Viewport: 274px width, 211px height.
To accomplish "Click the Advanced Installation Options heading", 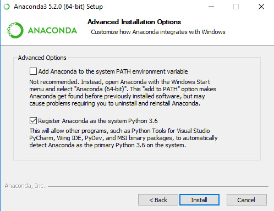I will click(134, 22).
